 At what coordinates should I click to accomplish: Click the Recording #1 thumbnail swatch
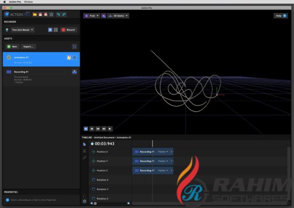[x=9, y=72]
